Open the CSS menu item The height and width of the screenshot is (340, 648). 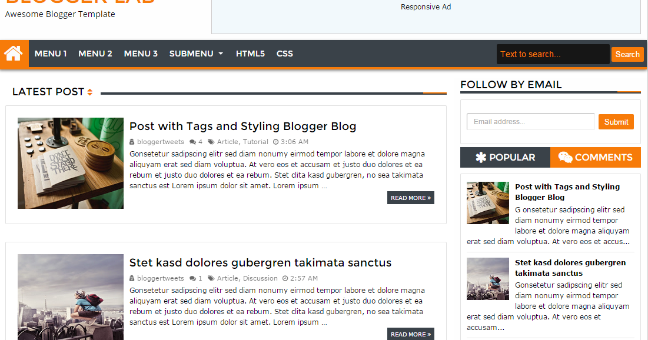pyautogui.click(x=284, y=54)
